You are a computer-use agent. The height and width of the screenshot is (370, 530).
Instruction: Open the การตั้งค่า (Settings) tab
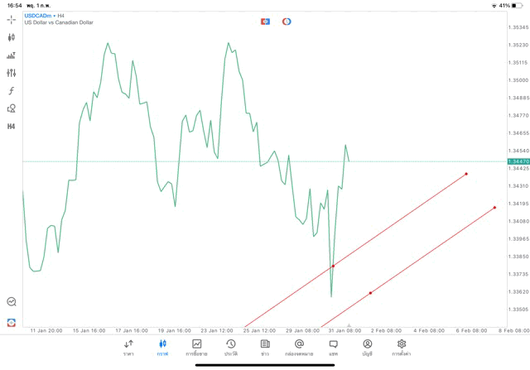point(402,348)
